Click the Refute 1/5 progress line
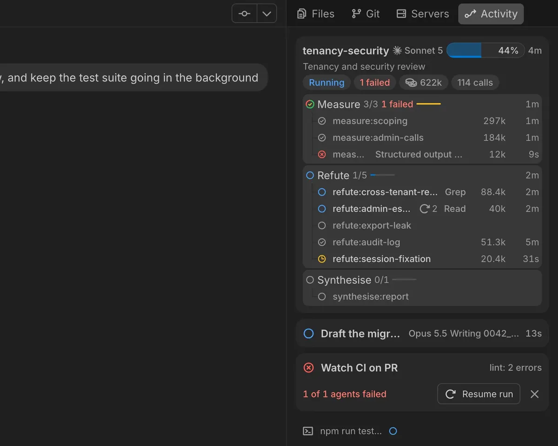This screenshot has width=558, height=446. tap(382, 175)
